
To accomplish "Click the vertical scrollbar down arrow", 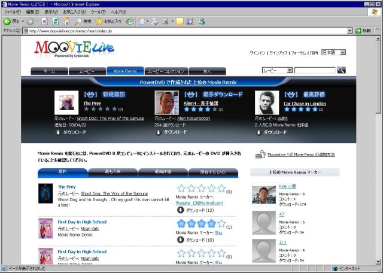I will point(378,261).
